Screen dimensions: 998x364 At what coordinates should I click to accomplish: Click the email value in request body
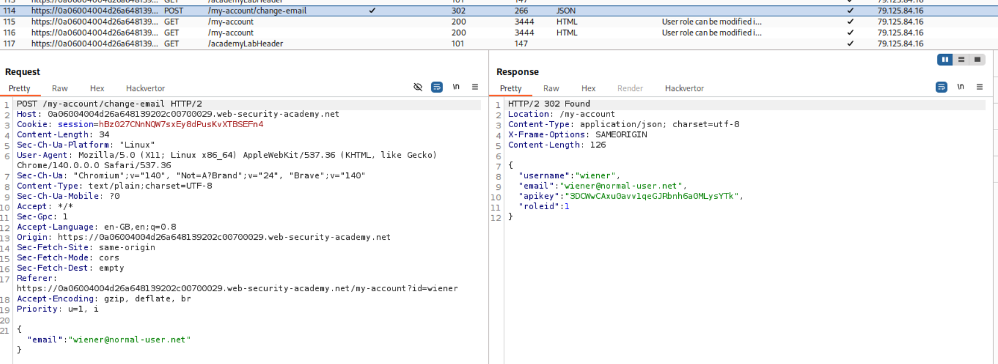130,339
